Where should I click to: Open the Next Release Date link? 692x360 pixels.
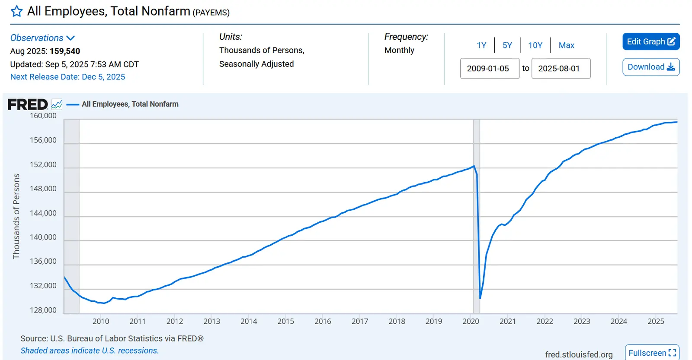pyautogui.click(x=67, y=77)
